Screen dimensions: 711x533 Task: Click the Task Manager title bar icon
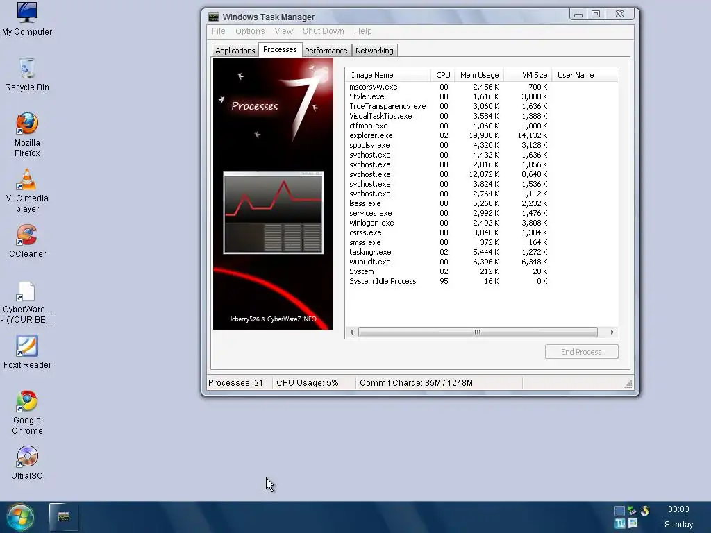coord(214,17)
